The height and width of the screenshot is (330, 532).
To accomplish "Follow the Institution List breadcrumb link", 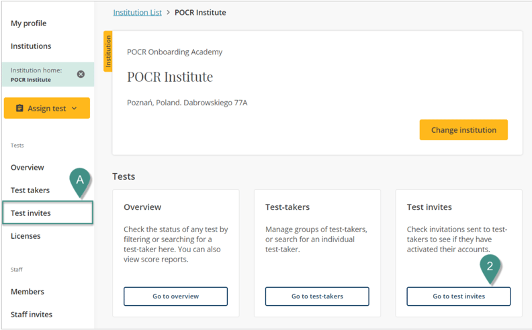I will pyautogui.click(x=137, y=13).
